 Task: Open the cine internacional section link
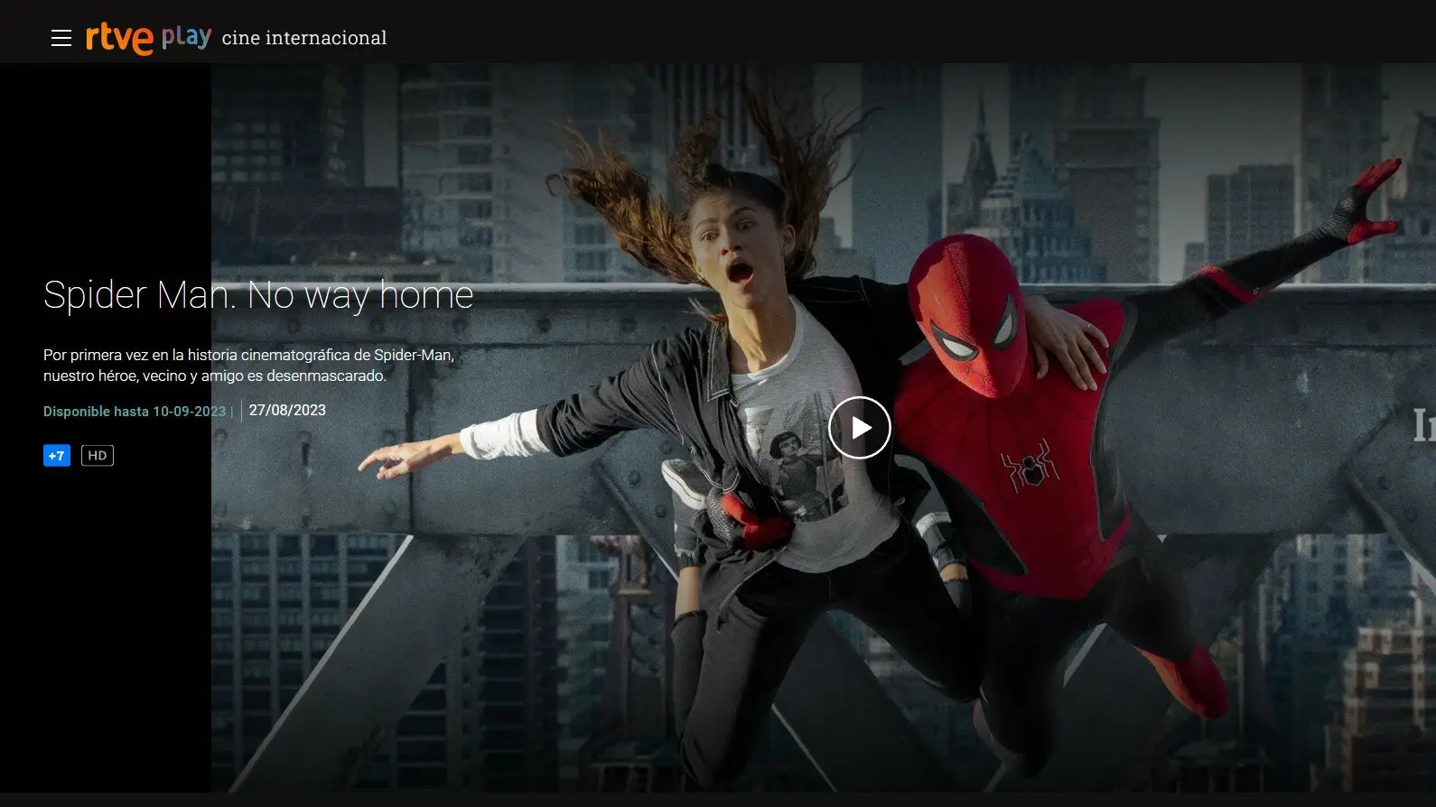click(304, 38)
